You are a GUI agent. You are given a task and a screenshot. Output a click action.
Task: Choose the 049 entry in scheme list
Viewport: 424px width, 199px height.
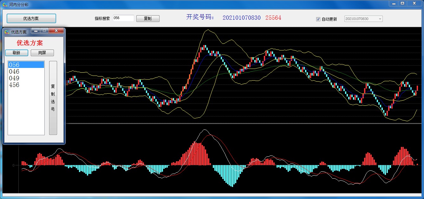26,78
